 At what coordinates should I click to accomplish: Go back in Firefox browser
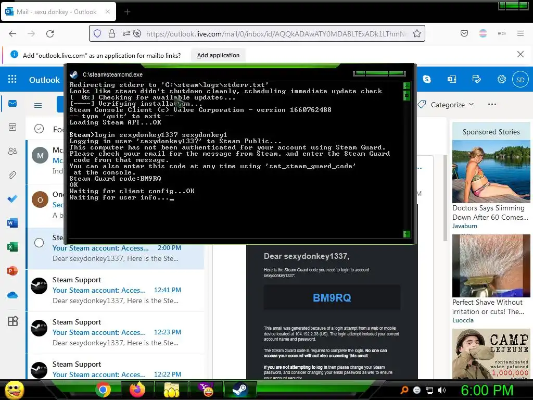(x=12, y=34)
